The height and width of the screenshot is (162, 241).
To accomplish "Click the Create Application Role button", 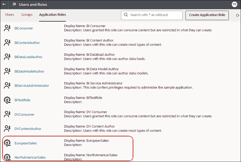I will [x=207, y=15].
